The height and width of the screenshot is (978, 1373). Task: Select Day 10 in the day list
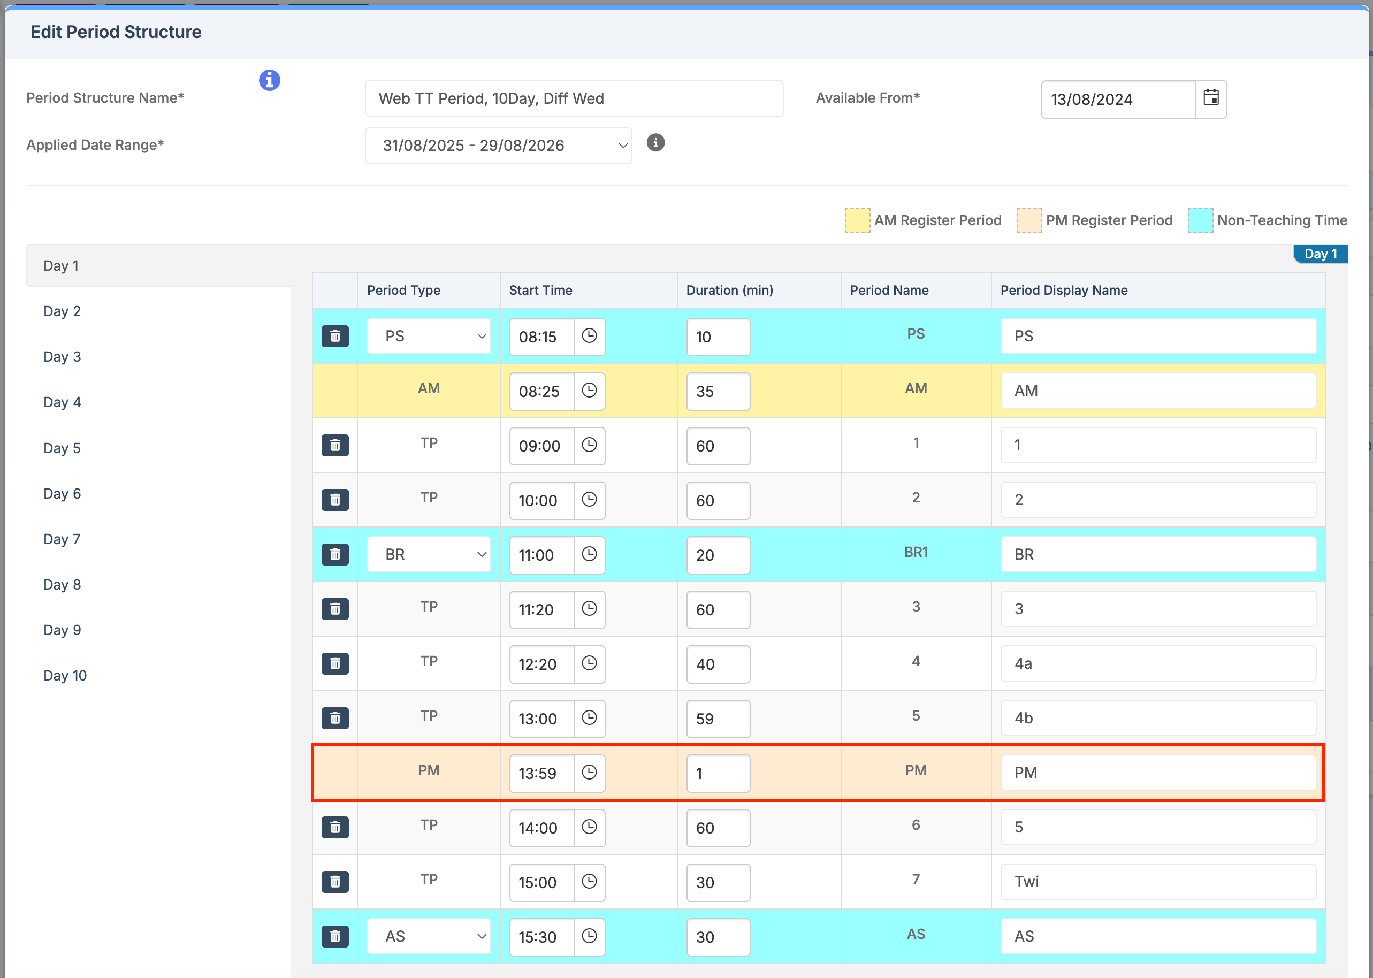click(x=65, y=676)
